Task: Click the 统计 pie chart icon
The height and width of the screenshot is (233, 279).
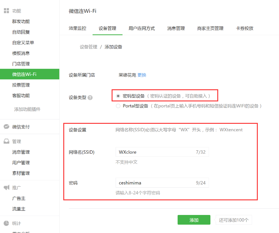Action: (x=6, y=223)
